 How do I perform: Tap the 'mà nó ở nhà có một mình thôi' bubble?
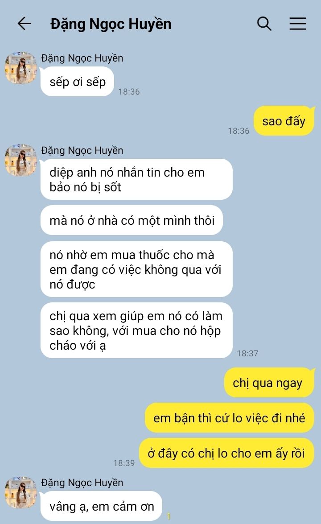coord(132,220)
